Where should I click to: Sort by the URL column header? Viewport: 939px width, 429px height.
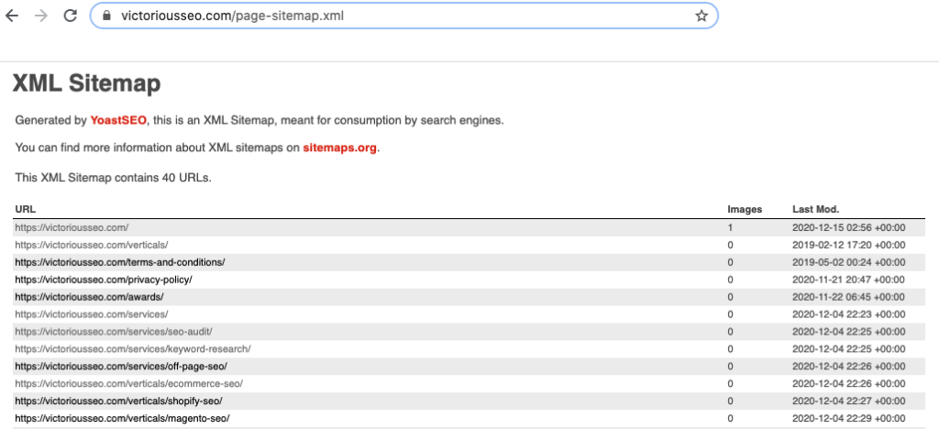[25, 209]
